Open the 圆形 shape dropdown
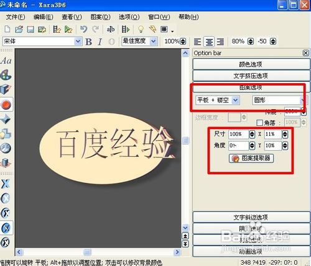Image resolution: width=311 pixels, height=266 pixels. point(302,100)
